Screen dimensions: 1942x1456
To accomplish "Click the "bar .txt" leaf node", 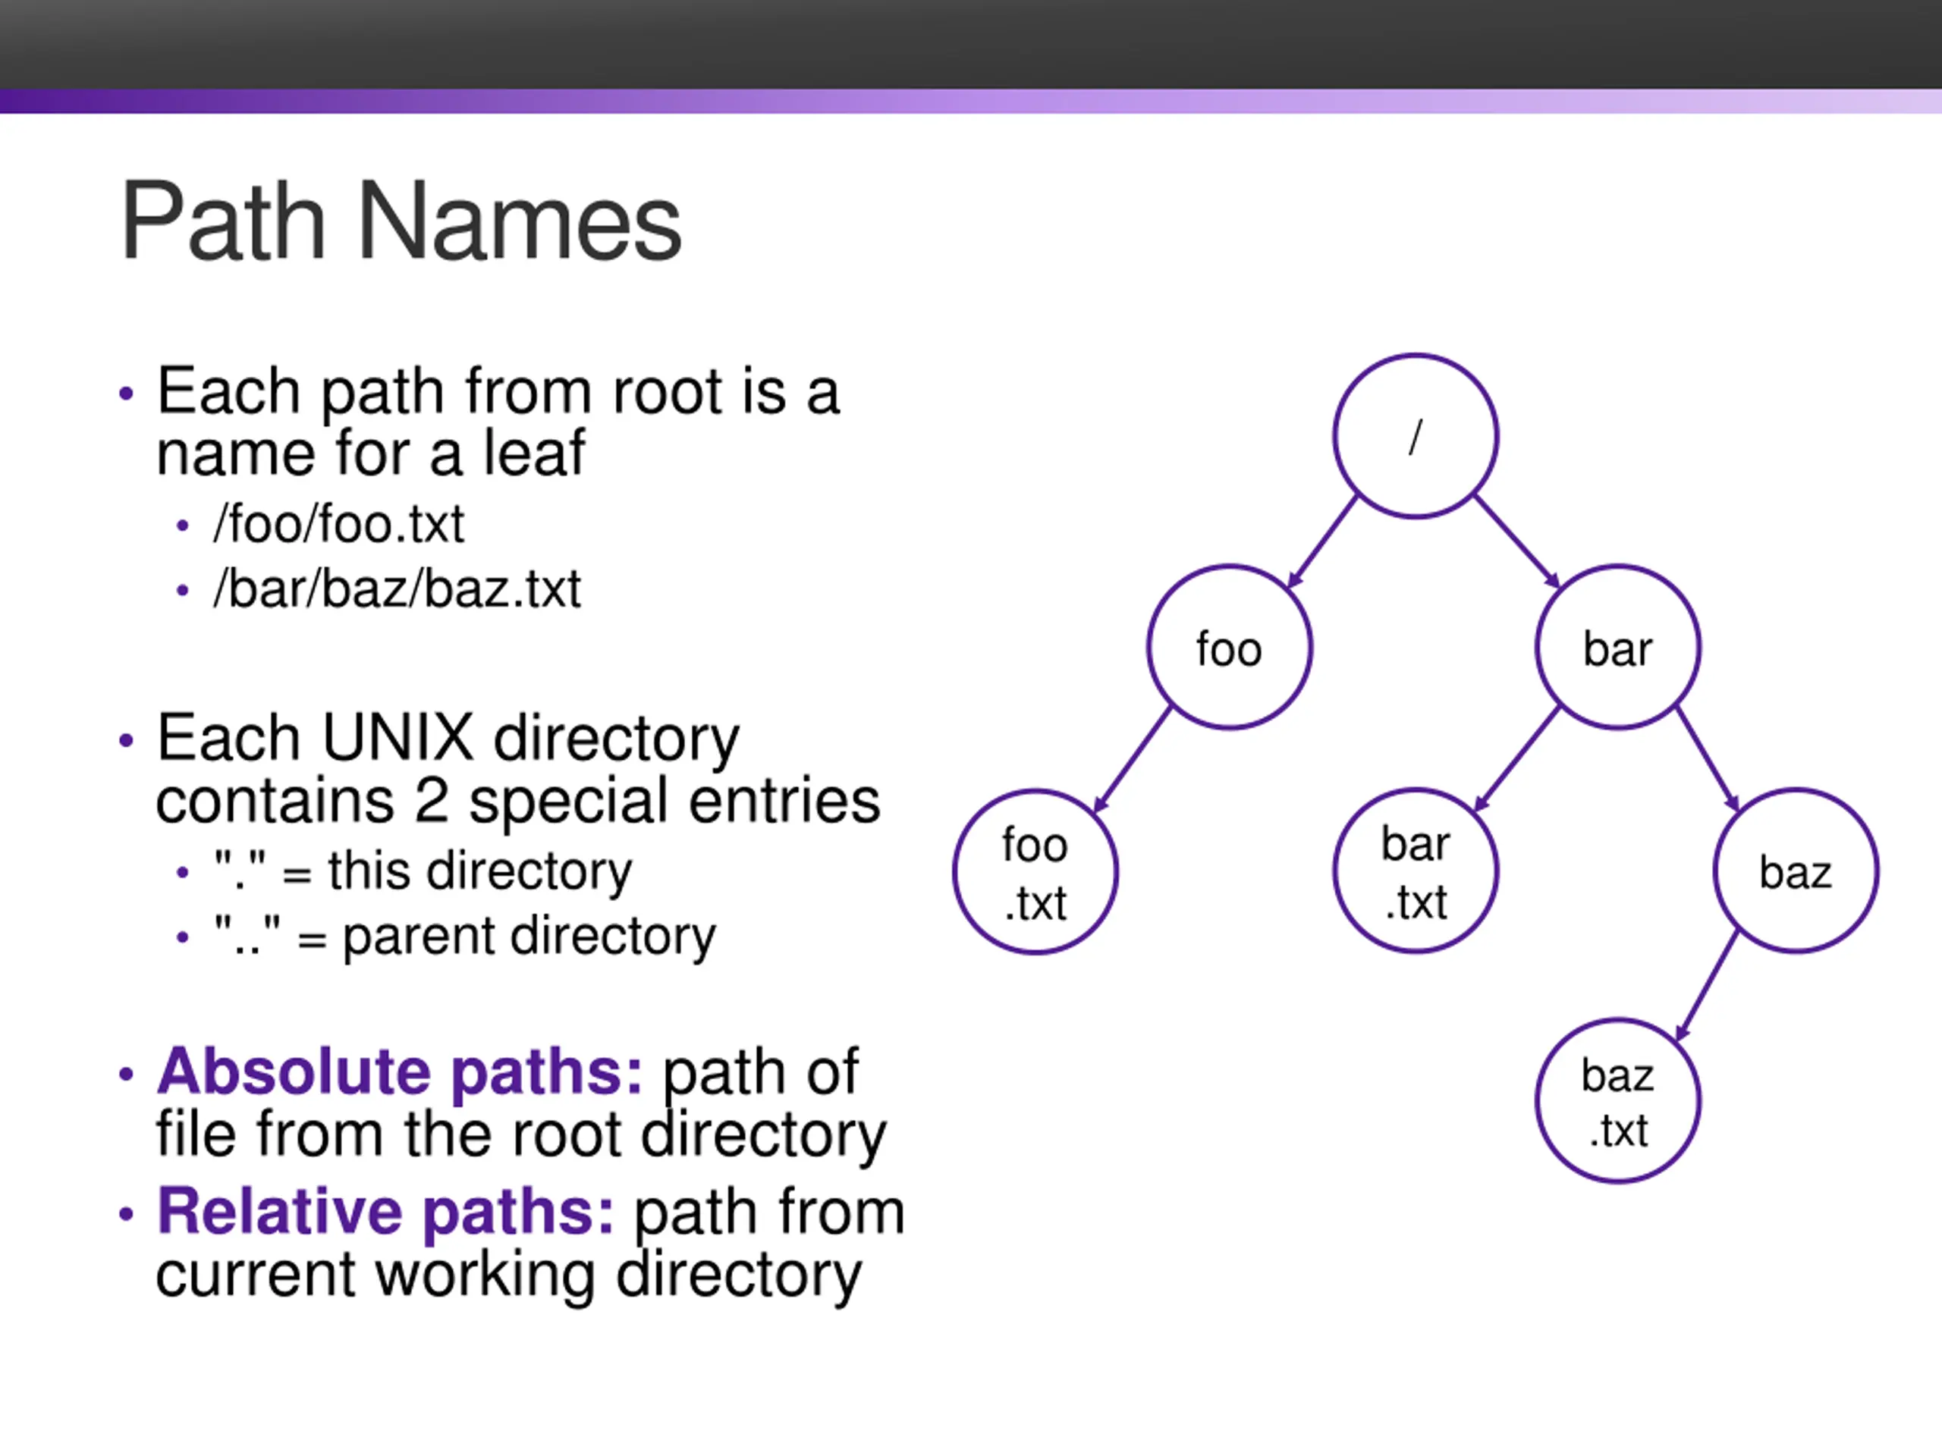I will tap(1416, 871).
